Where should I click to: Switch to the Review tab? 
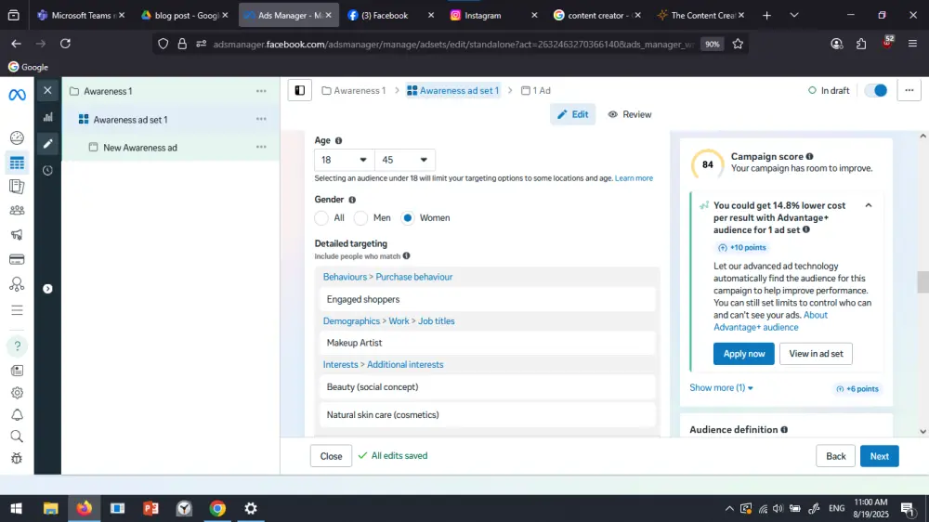click(629, 114)
